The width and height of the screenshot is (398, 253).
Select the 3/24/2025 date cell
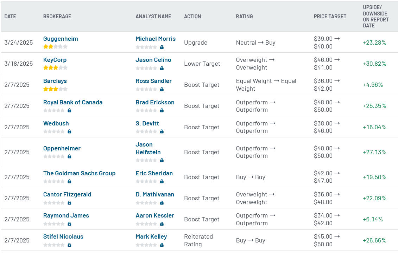coord(19,43)
